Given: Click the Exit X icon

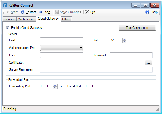Looking at the screenshot, I should (x=87, y=12).
